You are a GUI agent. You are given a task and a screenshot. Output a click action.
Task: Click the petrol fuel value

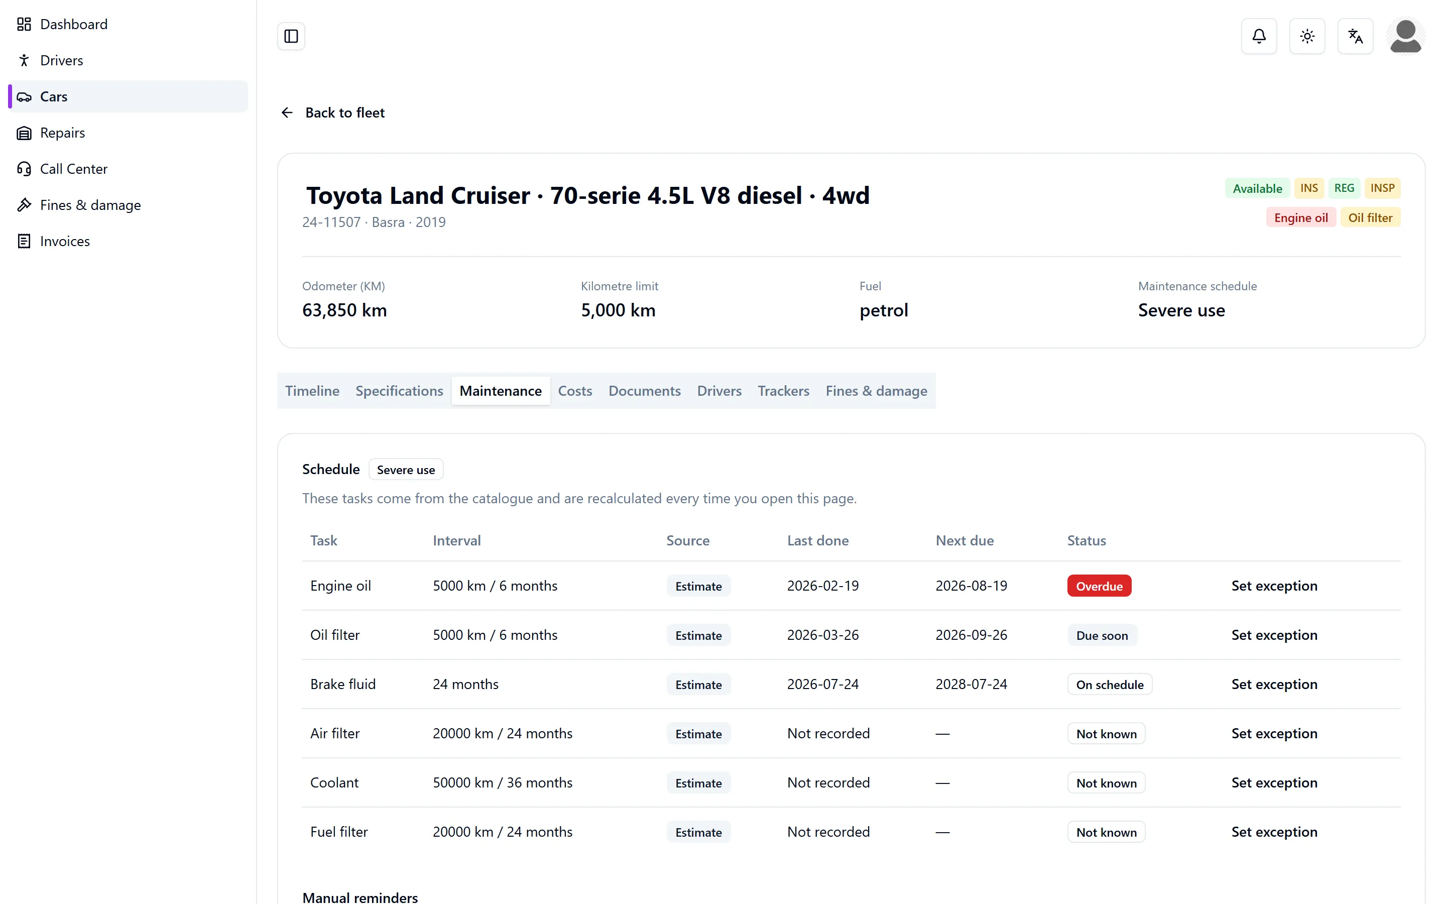coord(883,310)
